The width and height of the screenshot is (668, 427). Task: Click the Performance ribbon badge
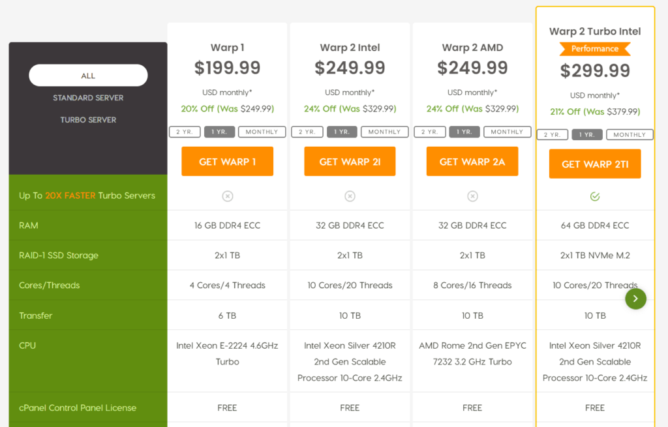click(x=595, y=49)
